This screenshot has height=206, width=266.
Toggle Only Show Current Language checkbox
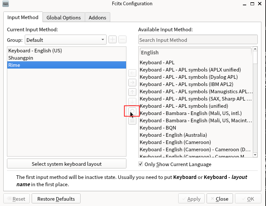141,164
